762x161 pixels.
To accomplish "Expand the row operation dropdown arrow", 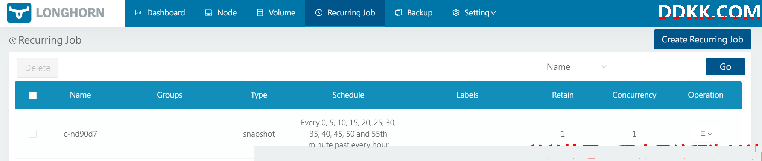I will [x=710, y=134].
